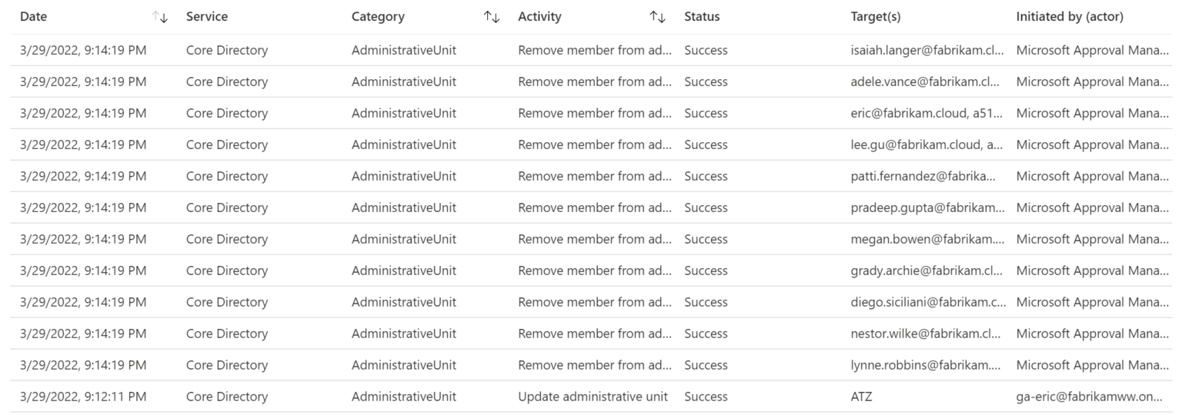Image resolution: width=1182 pixels, height=415 pixels.
Task: Open the Update administrative unit entry
Action: (x=593, y=397)
